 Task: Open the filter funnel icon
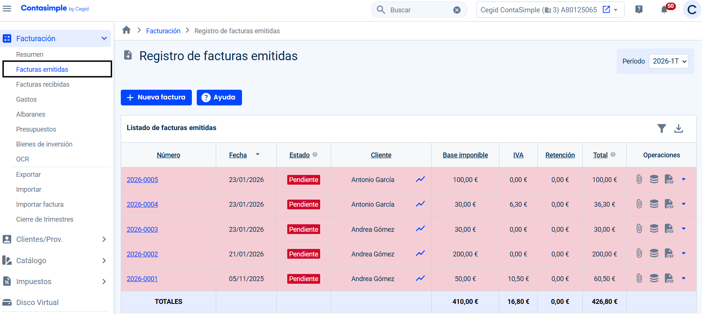click(661, 128)
